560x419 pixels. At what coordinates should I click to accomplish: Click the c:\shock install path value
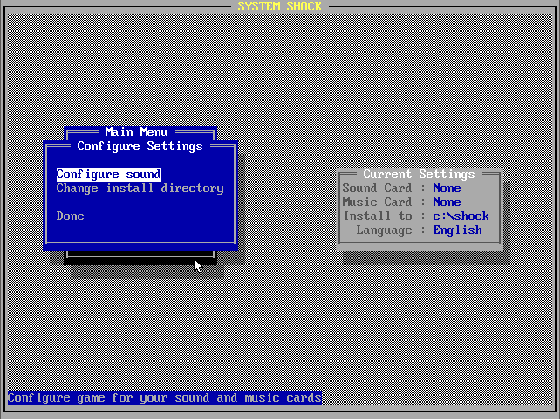(x=461, y=216)
